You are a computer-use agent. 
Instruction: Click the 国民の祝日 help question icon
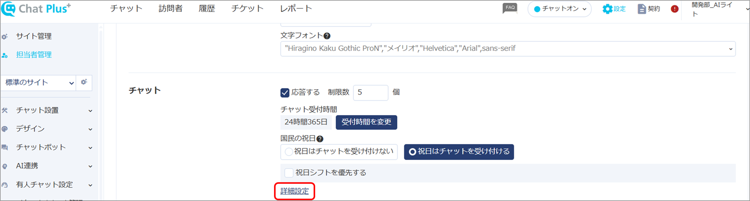click(x=320, y=139)
